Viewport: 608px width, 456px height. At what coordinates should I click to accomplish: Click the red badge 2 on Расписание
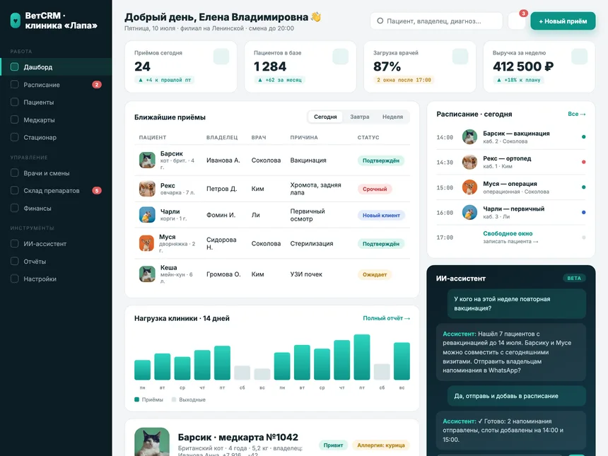click(97, 85)
